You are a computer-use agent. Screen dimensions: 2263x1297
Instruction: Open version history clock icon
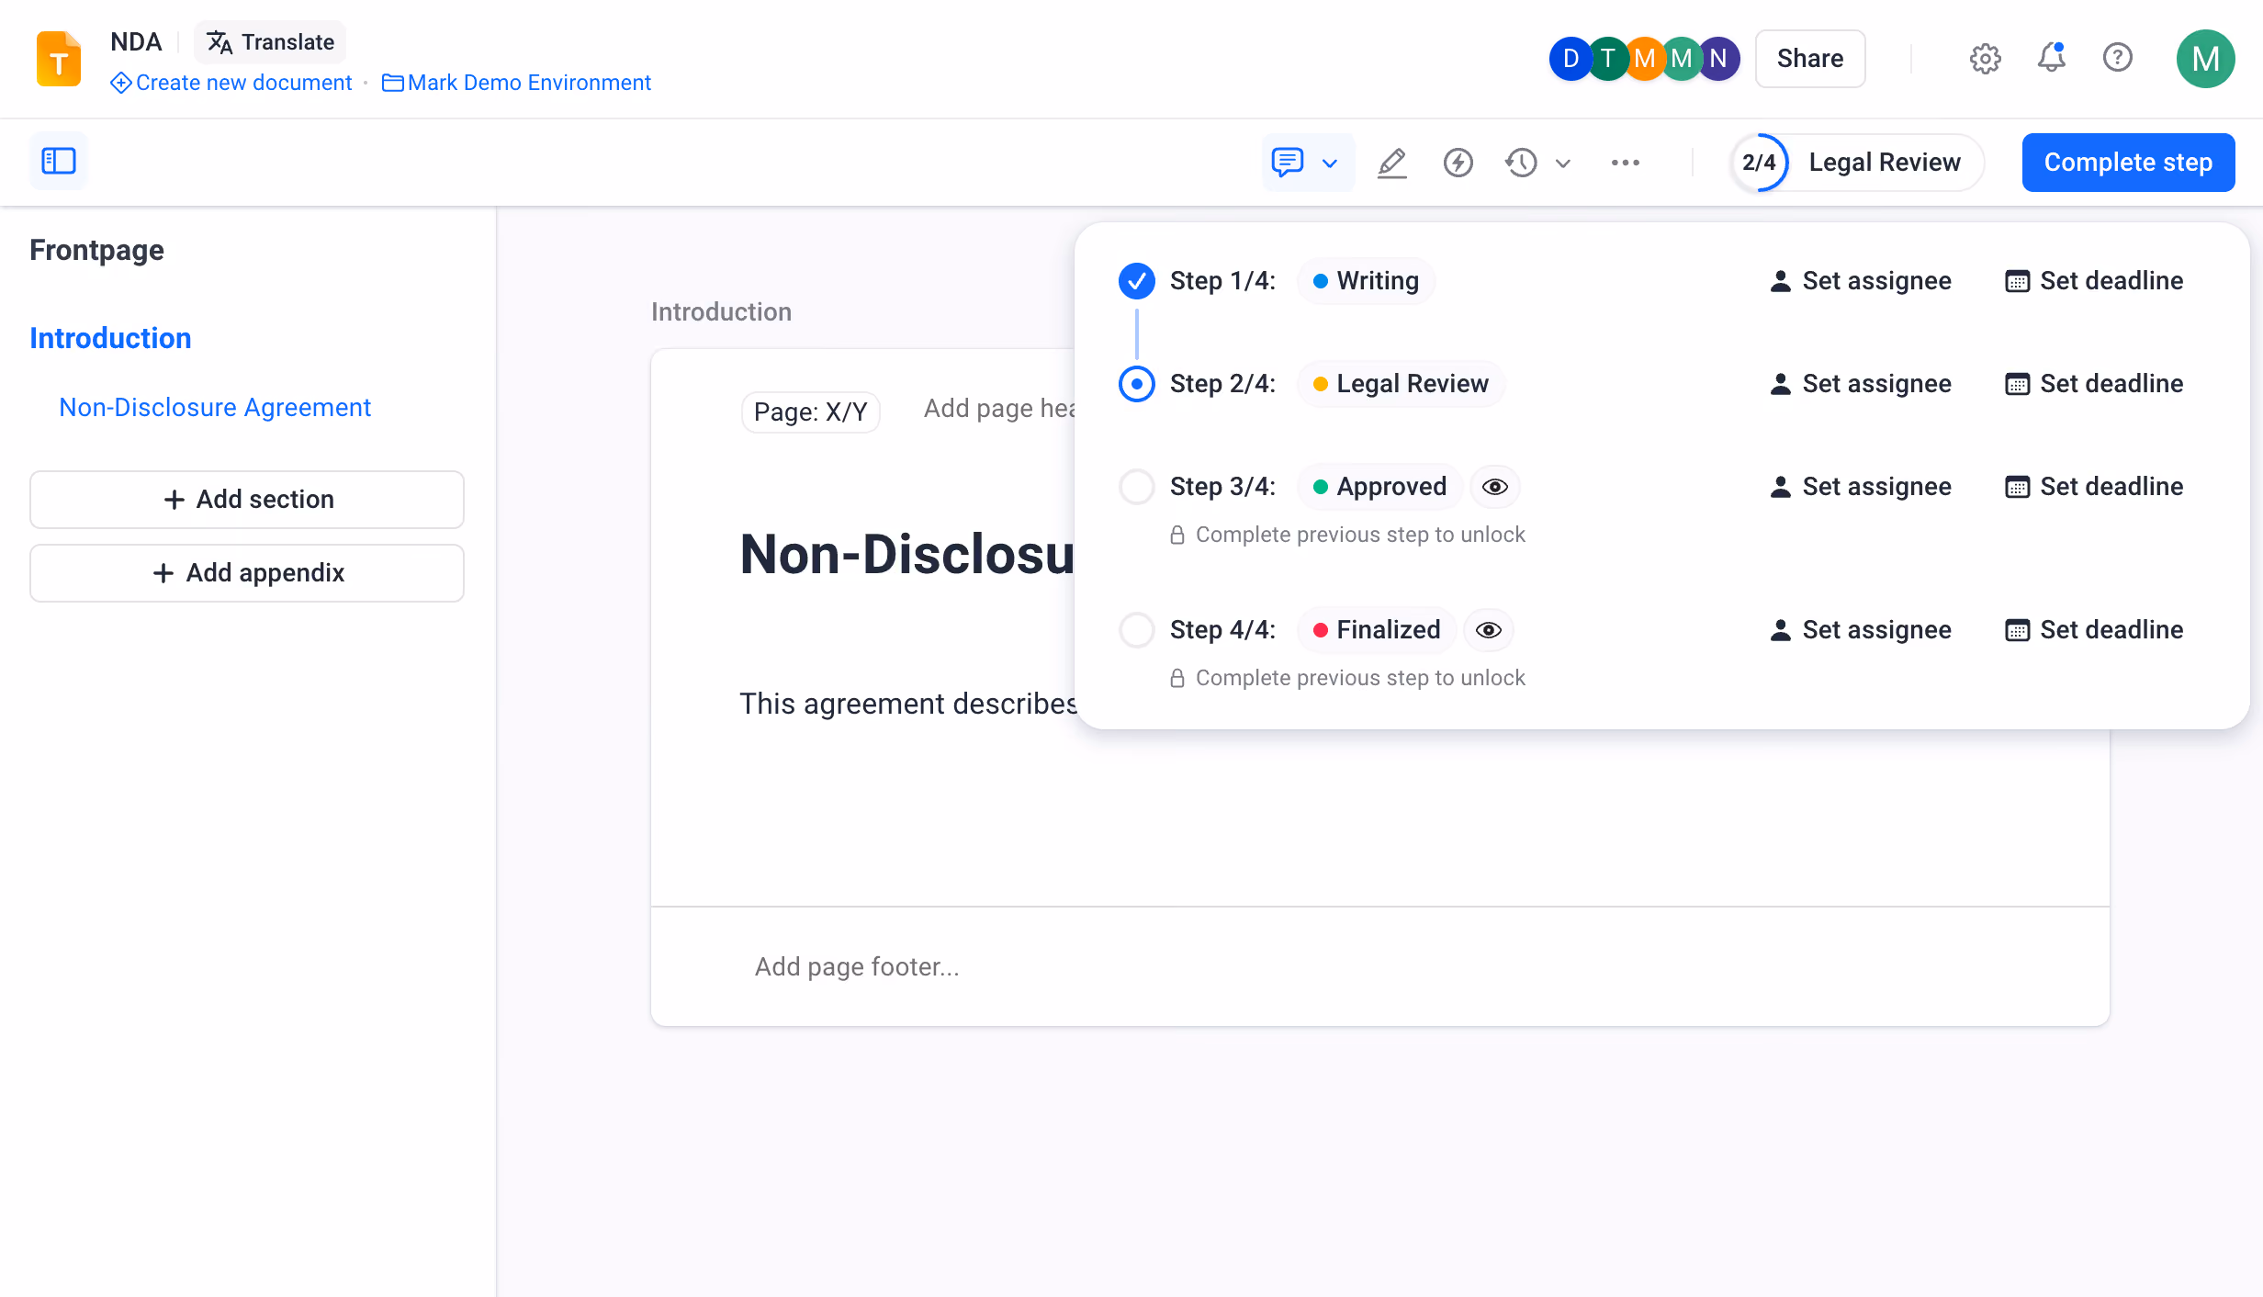click(x=1522, y=163)
